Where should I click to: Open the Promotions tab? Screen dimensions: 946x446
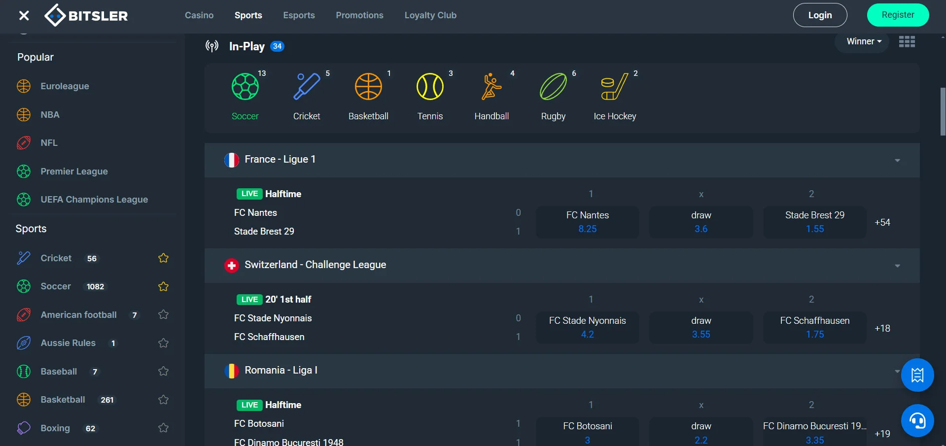tap(359, 15)
